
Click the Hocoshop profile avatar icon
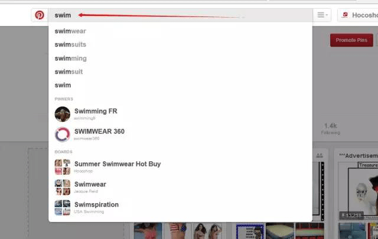(345, 15)
